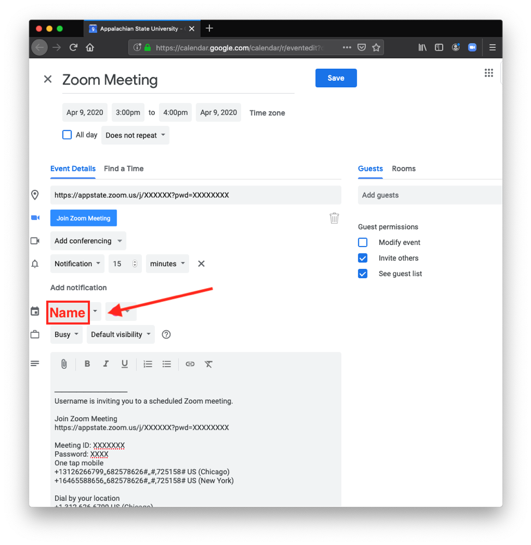Change the 4:00pm end time

coord(176,112)
